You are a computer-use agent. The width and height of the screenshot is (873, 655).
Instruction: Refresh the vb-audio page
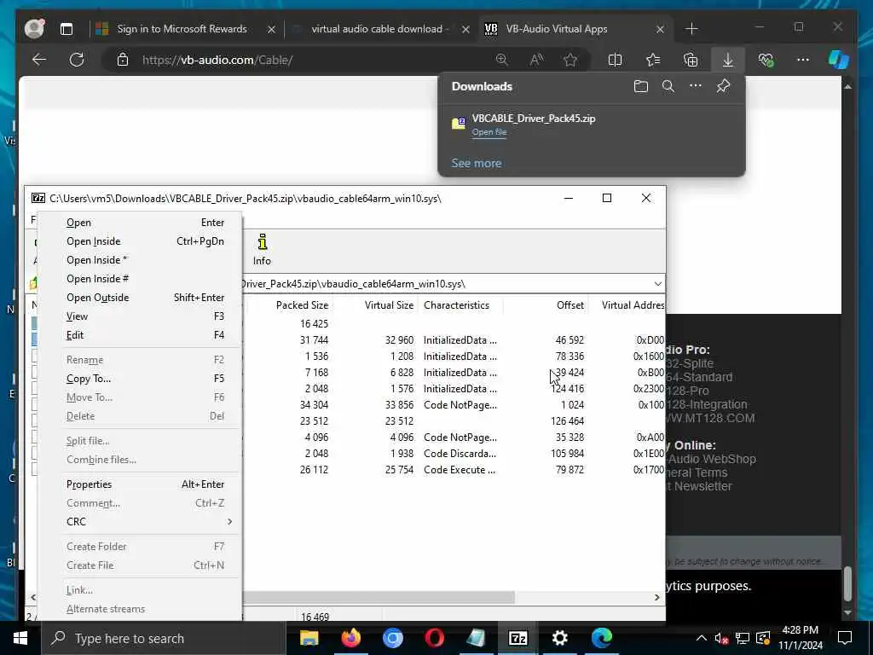(x=77, y=60)
